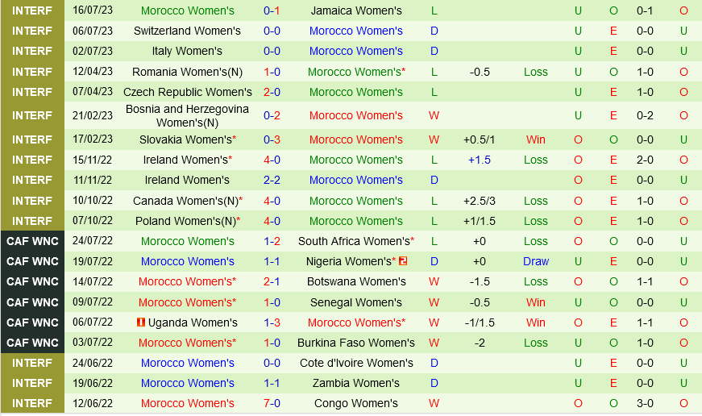This screenshot has width=702, height=416.
Task: Click the 7-0 score against Congo Women's
Action: [272, 403]
